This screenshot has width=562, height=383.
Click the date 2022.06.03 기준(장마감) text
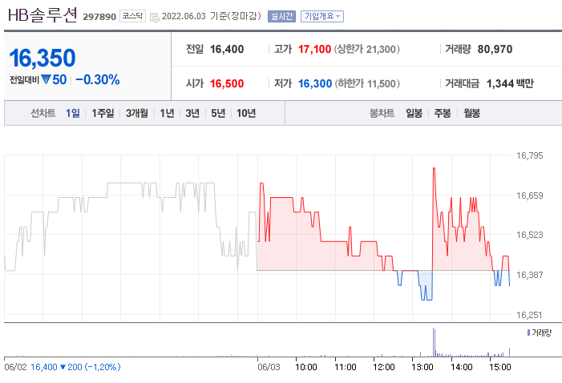click(212, 16)
